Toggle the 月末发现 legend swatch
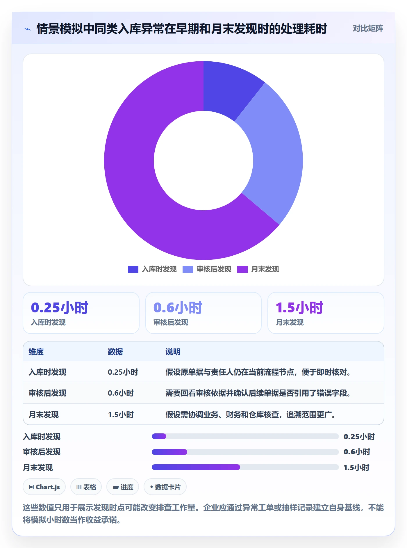Viewport: 407px width, 548px height. click(x=242, y=269)
